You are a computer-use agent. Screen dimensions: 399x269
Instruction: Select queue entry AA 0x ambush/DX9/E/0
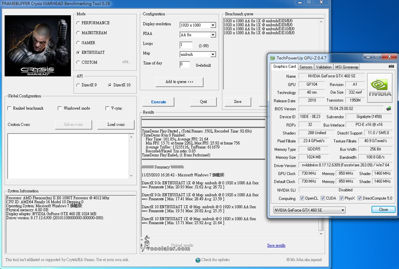[258, 21]
